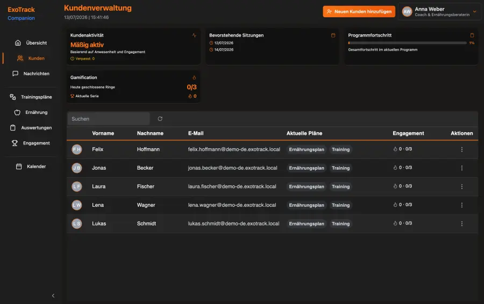Click jonas.becker@demo-de.exotrack.local email
The height and width of the screenshot is (304, 484).
pyautogui.click(x=233, y=168)
